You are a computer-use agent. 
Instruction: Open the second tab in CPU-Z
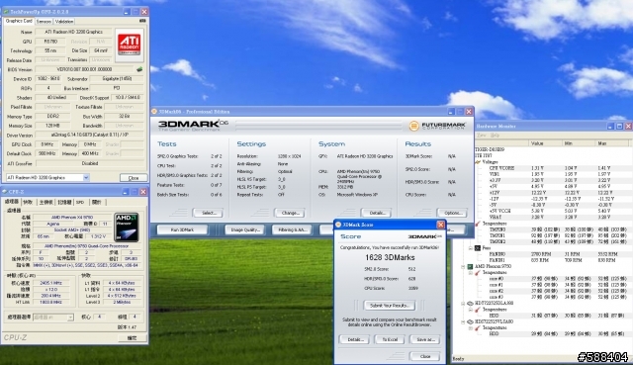(28, 202)
